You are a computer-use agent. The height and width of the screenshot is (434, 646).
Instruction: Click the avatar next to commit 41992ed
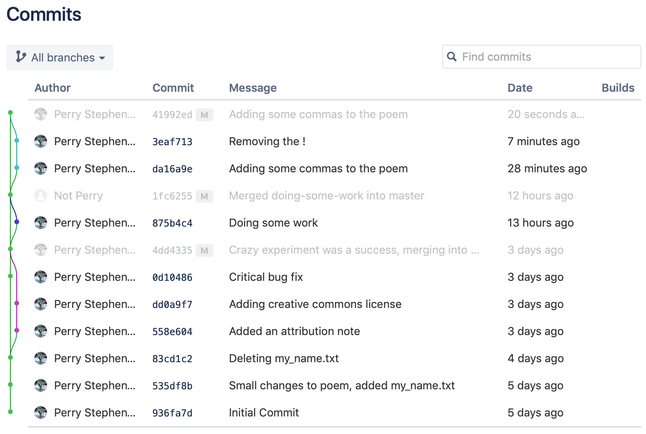point(41,114)
